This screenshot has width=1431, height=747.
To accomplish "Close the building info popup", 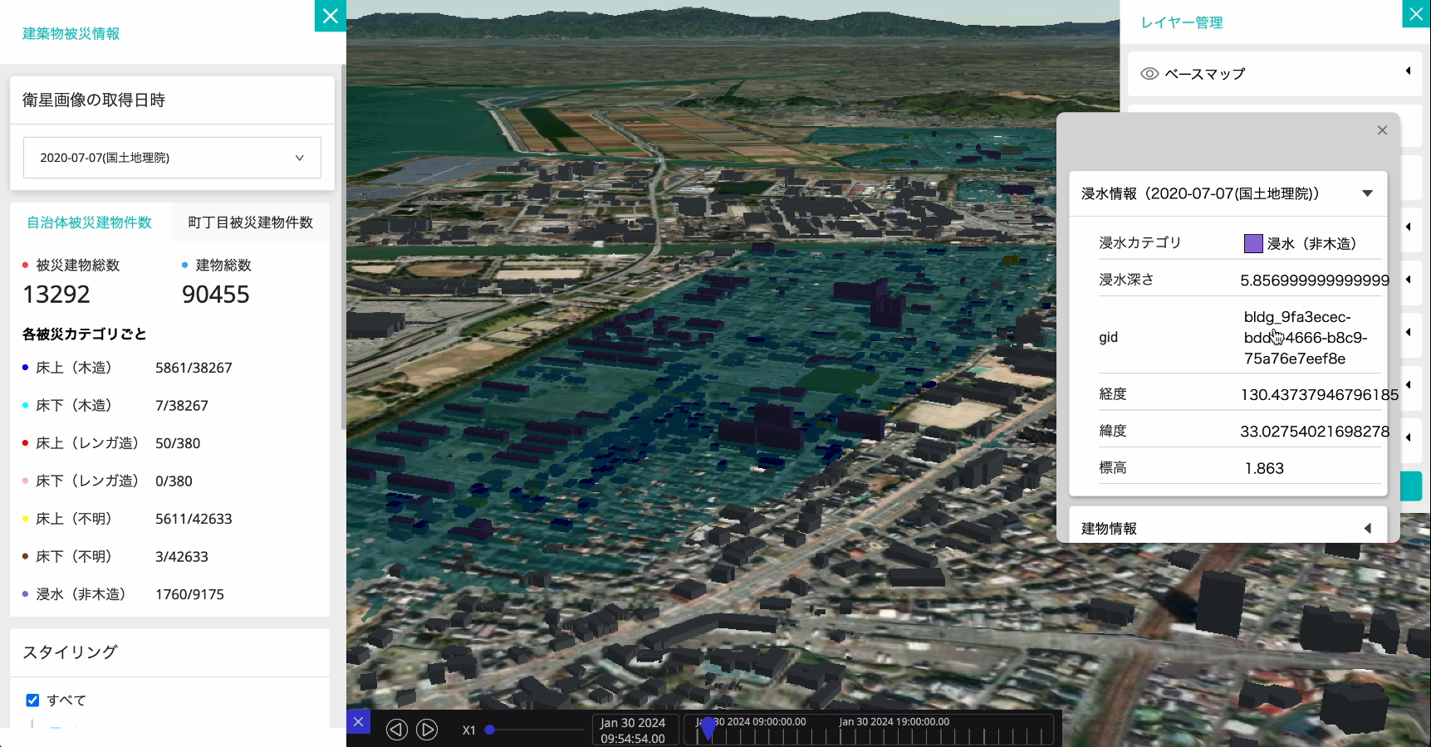I will tap(1382, 130).
